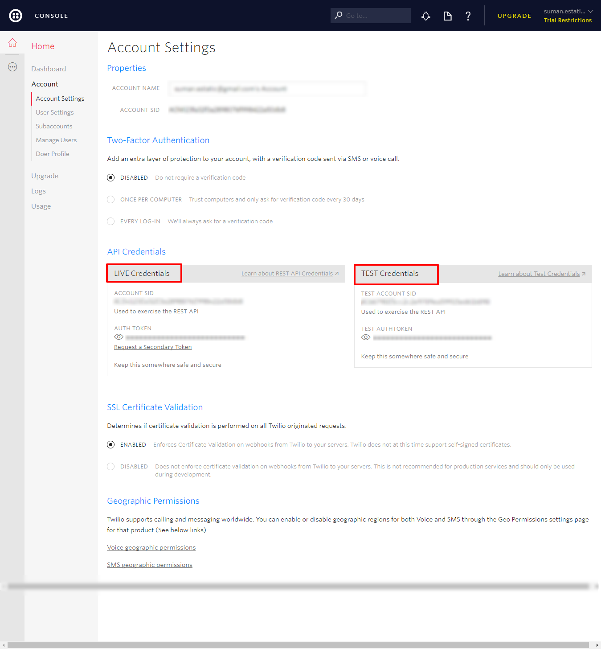Select DISABLED SSL certificate validation
Viewport: 601px width, 649px height.
coord(111,466)
